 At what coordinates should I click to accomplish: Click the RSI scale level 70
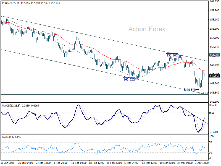click(211, 142)
